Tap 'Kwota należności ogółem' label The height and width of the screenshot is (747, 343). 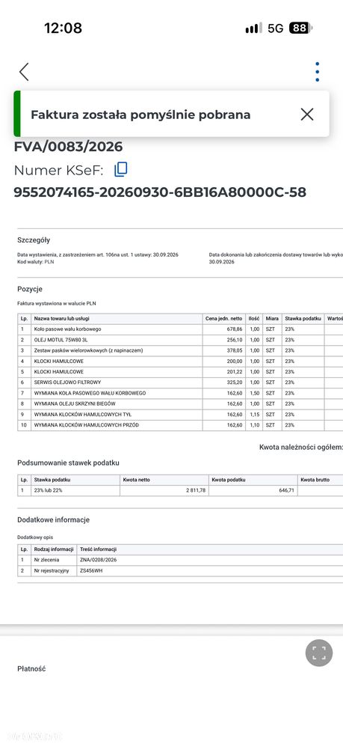(300, 448)
